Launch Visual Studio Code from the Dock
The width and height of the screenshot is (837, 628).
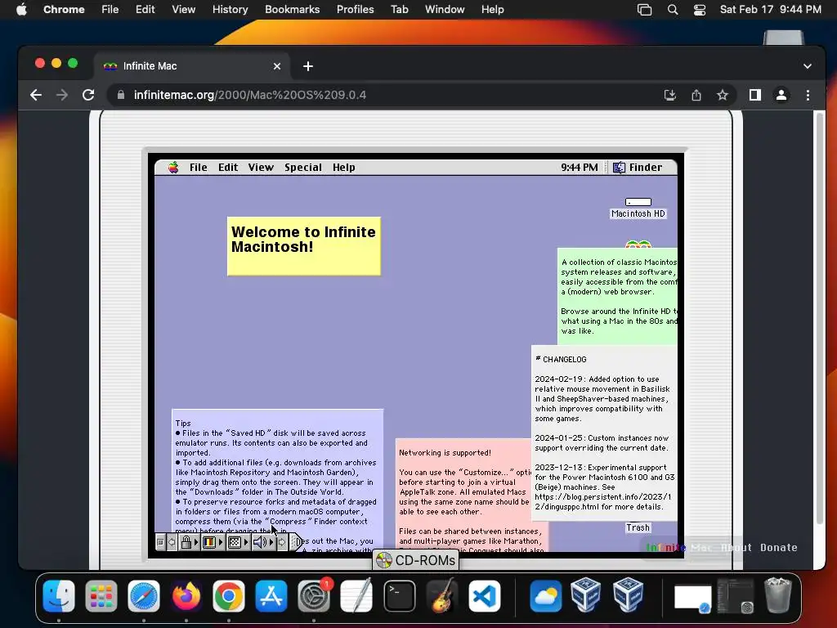click(x=484, y=596)
